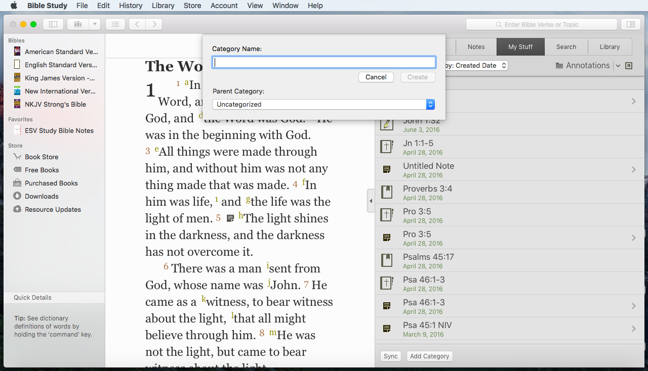Image resolution: width=648 pixels, height=371 pixels.
Task: Open the table of contents list button
Action: (x=115, y=24)
